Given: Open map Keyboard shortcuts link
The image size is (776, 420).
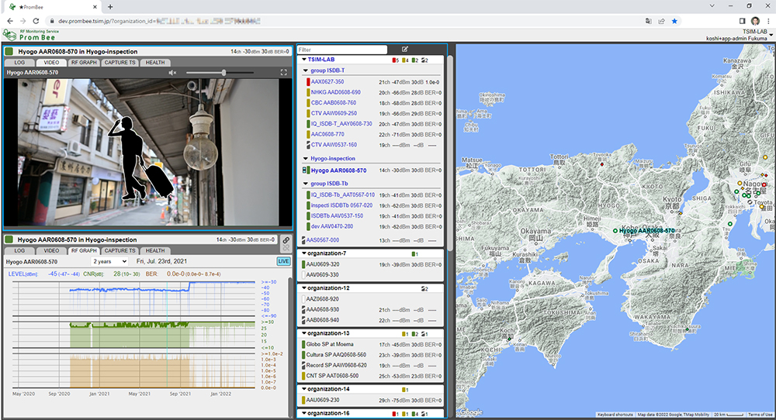Looking at the screenshot, I should 615,415.
